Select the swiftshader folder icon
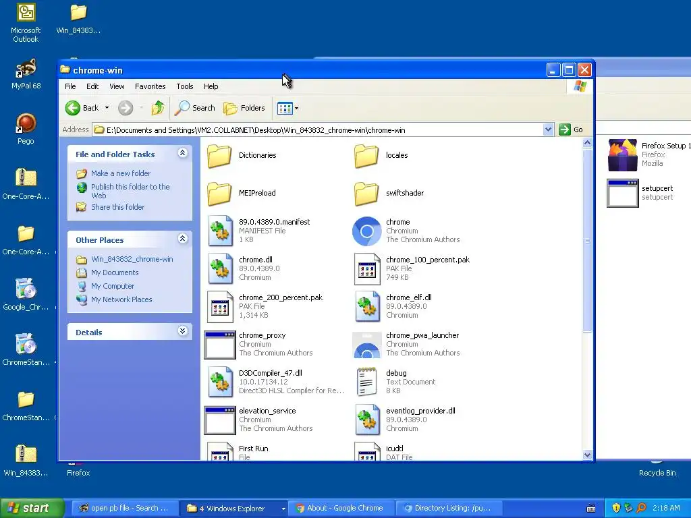 (x=366, y=194)
